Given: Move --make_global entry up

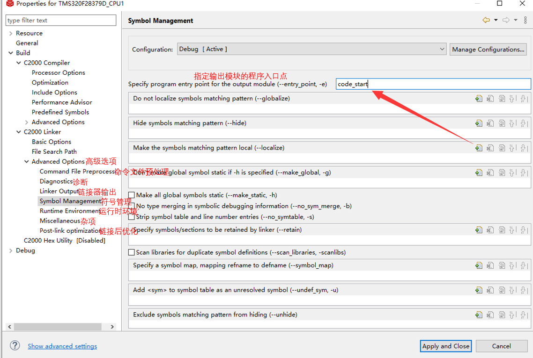Looking at the screenshot, I should tap(512, 173).
